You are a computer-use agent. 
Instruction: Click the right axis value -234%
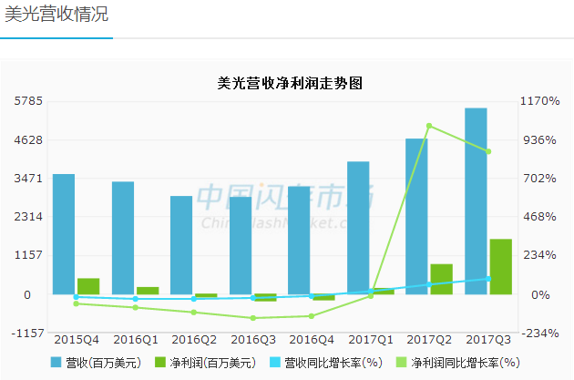540,334
